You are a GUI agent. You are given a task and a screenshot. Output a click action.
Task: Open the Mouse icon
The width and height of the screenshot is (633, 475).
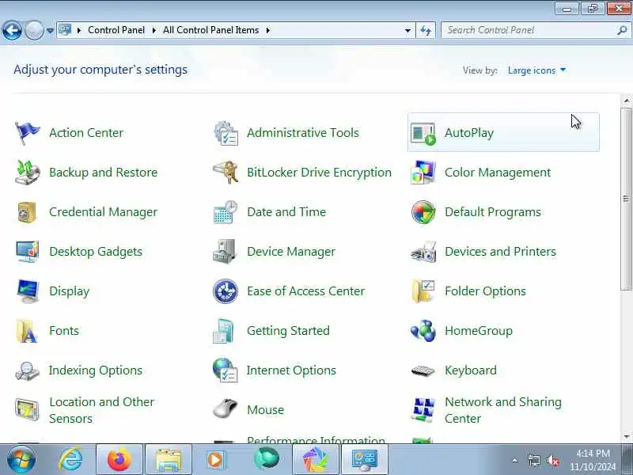click(225, 408)
